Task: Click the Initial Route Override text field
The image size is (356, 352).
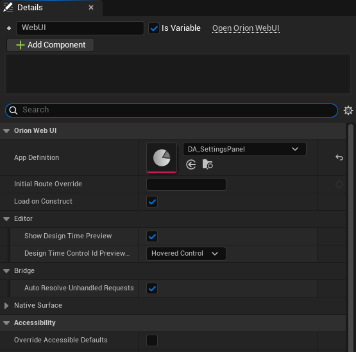Action: [x=186, y=184]
